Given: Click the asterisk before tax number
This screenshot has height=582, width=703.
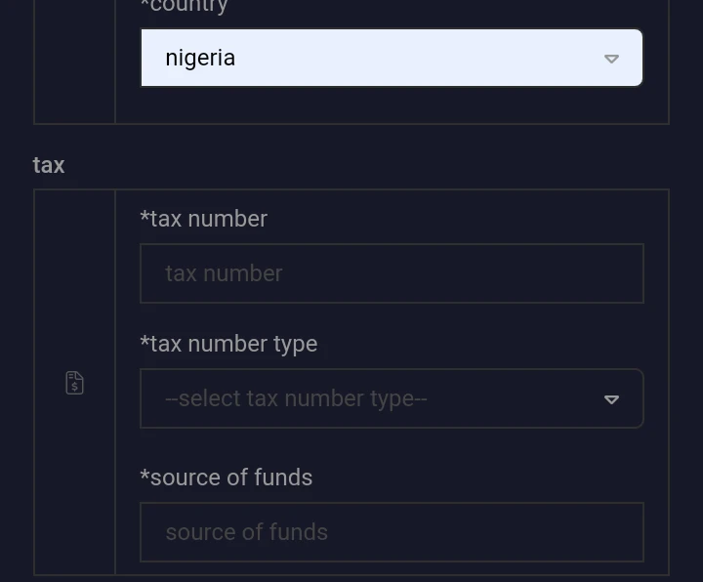Looking at the screenshot, I should coord(145,216).
